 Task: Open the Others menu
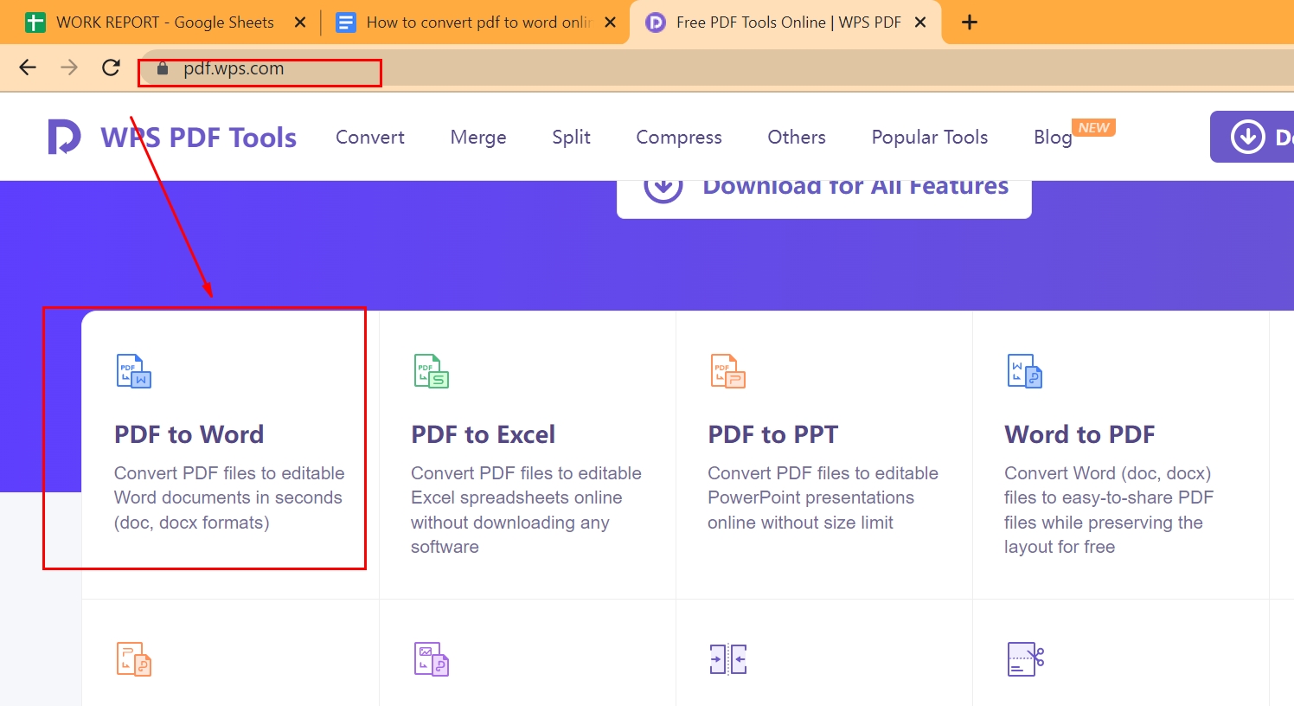coord(796,137)
